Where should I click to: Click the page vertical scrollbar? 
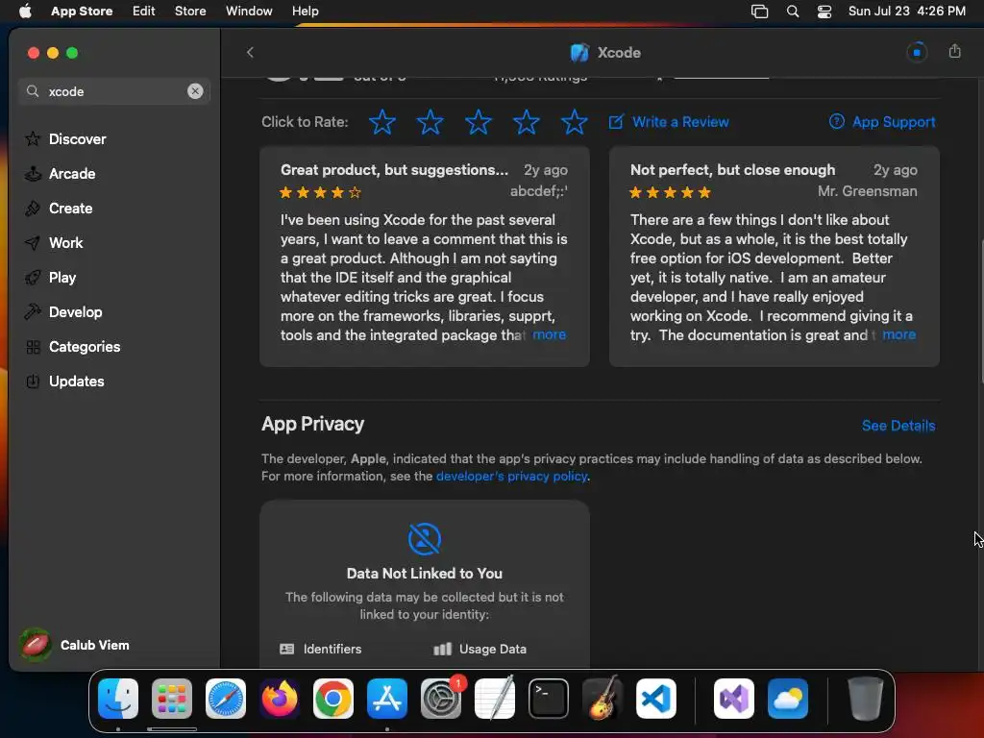[x=981, y=311]
